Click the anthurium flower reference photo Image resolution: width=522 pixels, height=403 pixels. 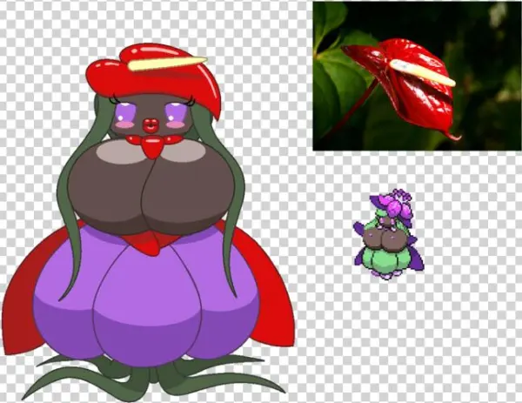417,76
